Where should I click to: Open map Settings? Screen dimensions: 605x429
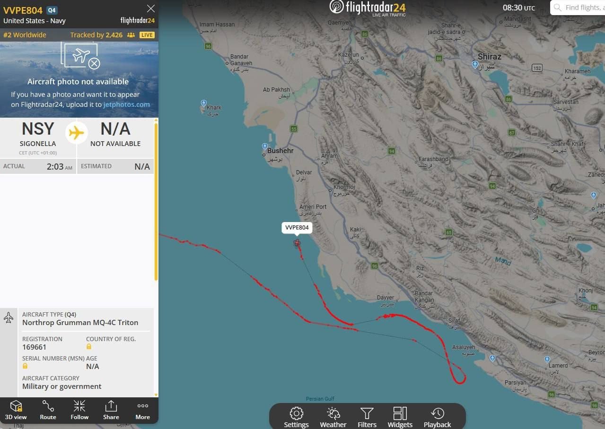296,417
